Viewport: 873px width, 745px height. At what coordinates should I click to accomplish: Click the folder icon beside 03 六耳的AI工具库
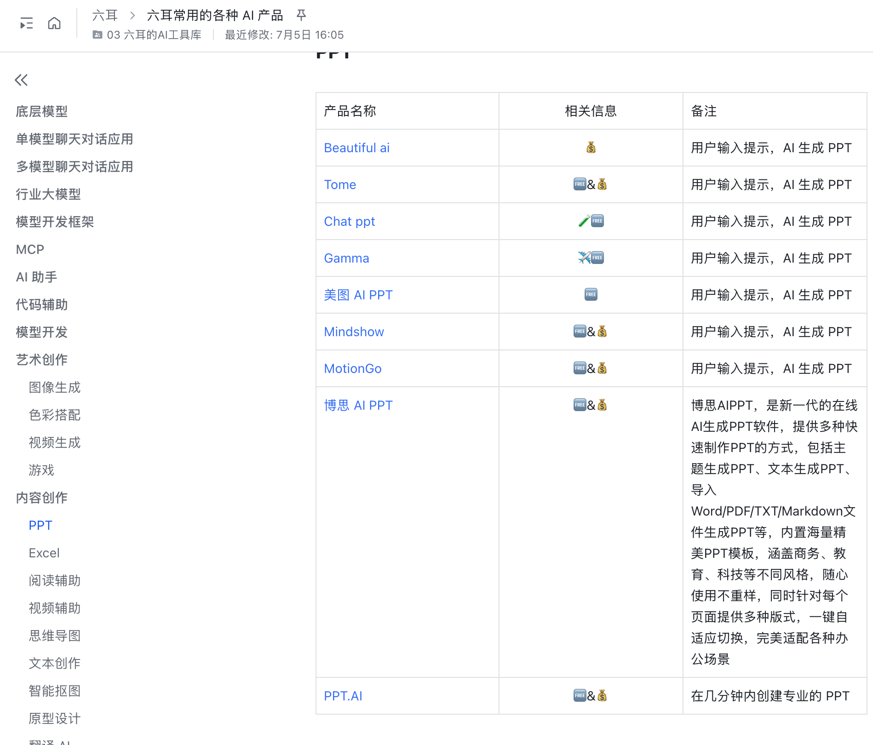point(97,34)
